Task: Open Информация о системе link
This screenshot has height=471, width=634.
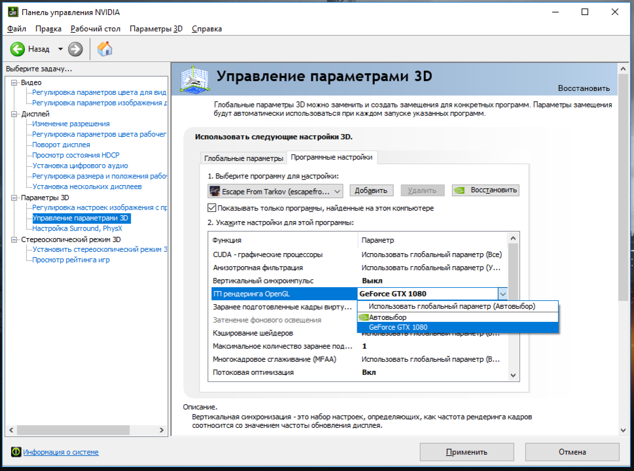Action: tap(61, 452)
